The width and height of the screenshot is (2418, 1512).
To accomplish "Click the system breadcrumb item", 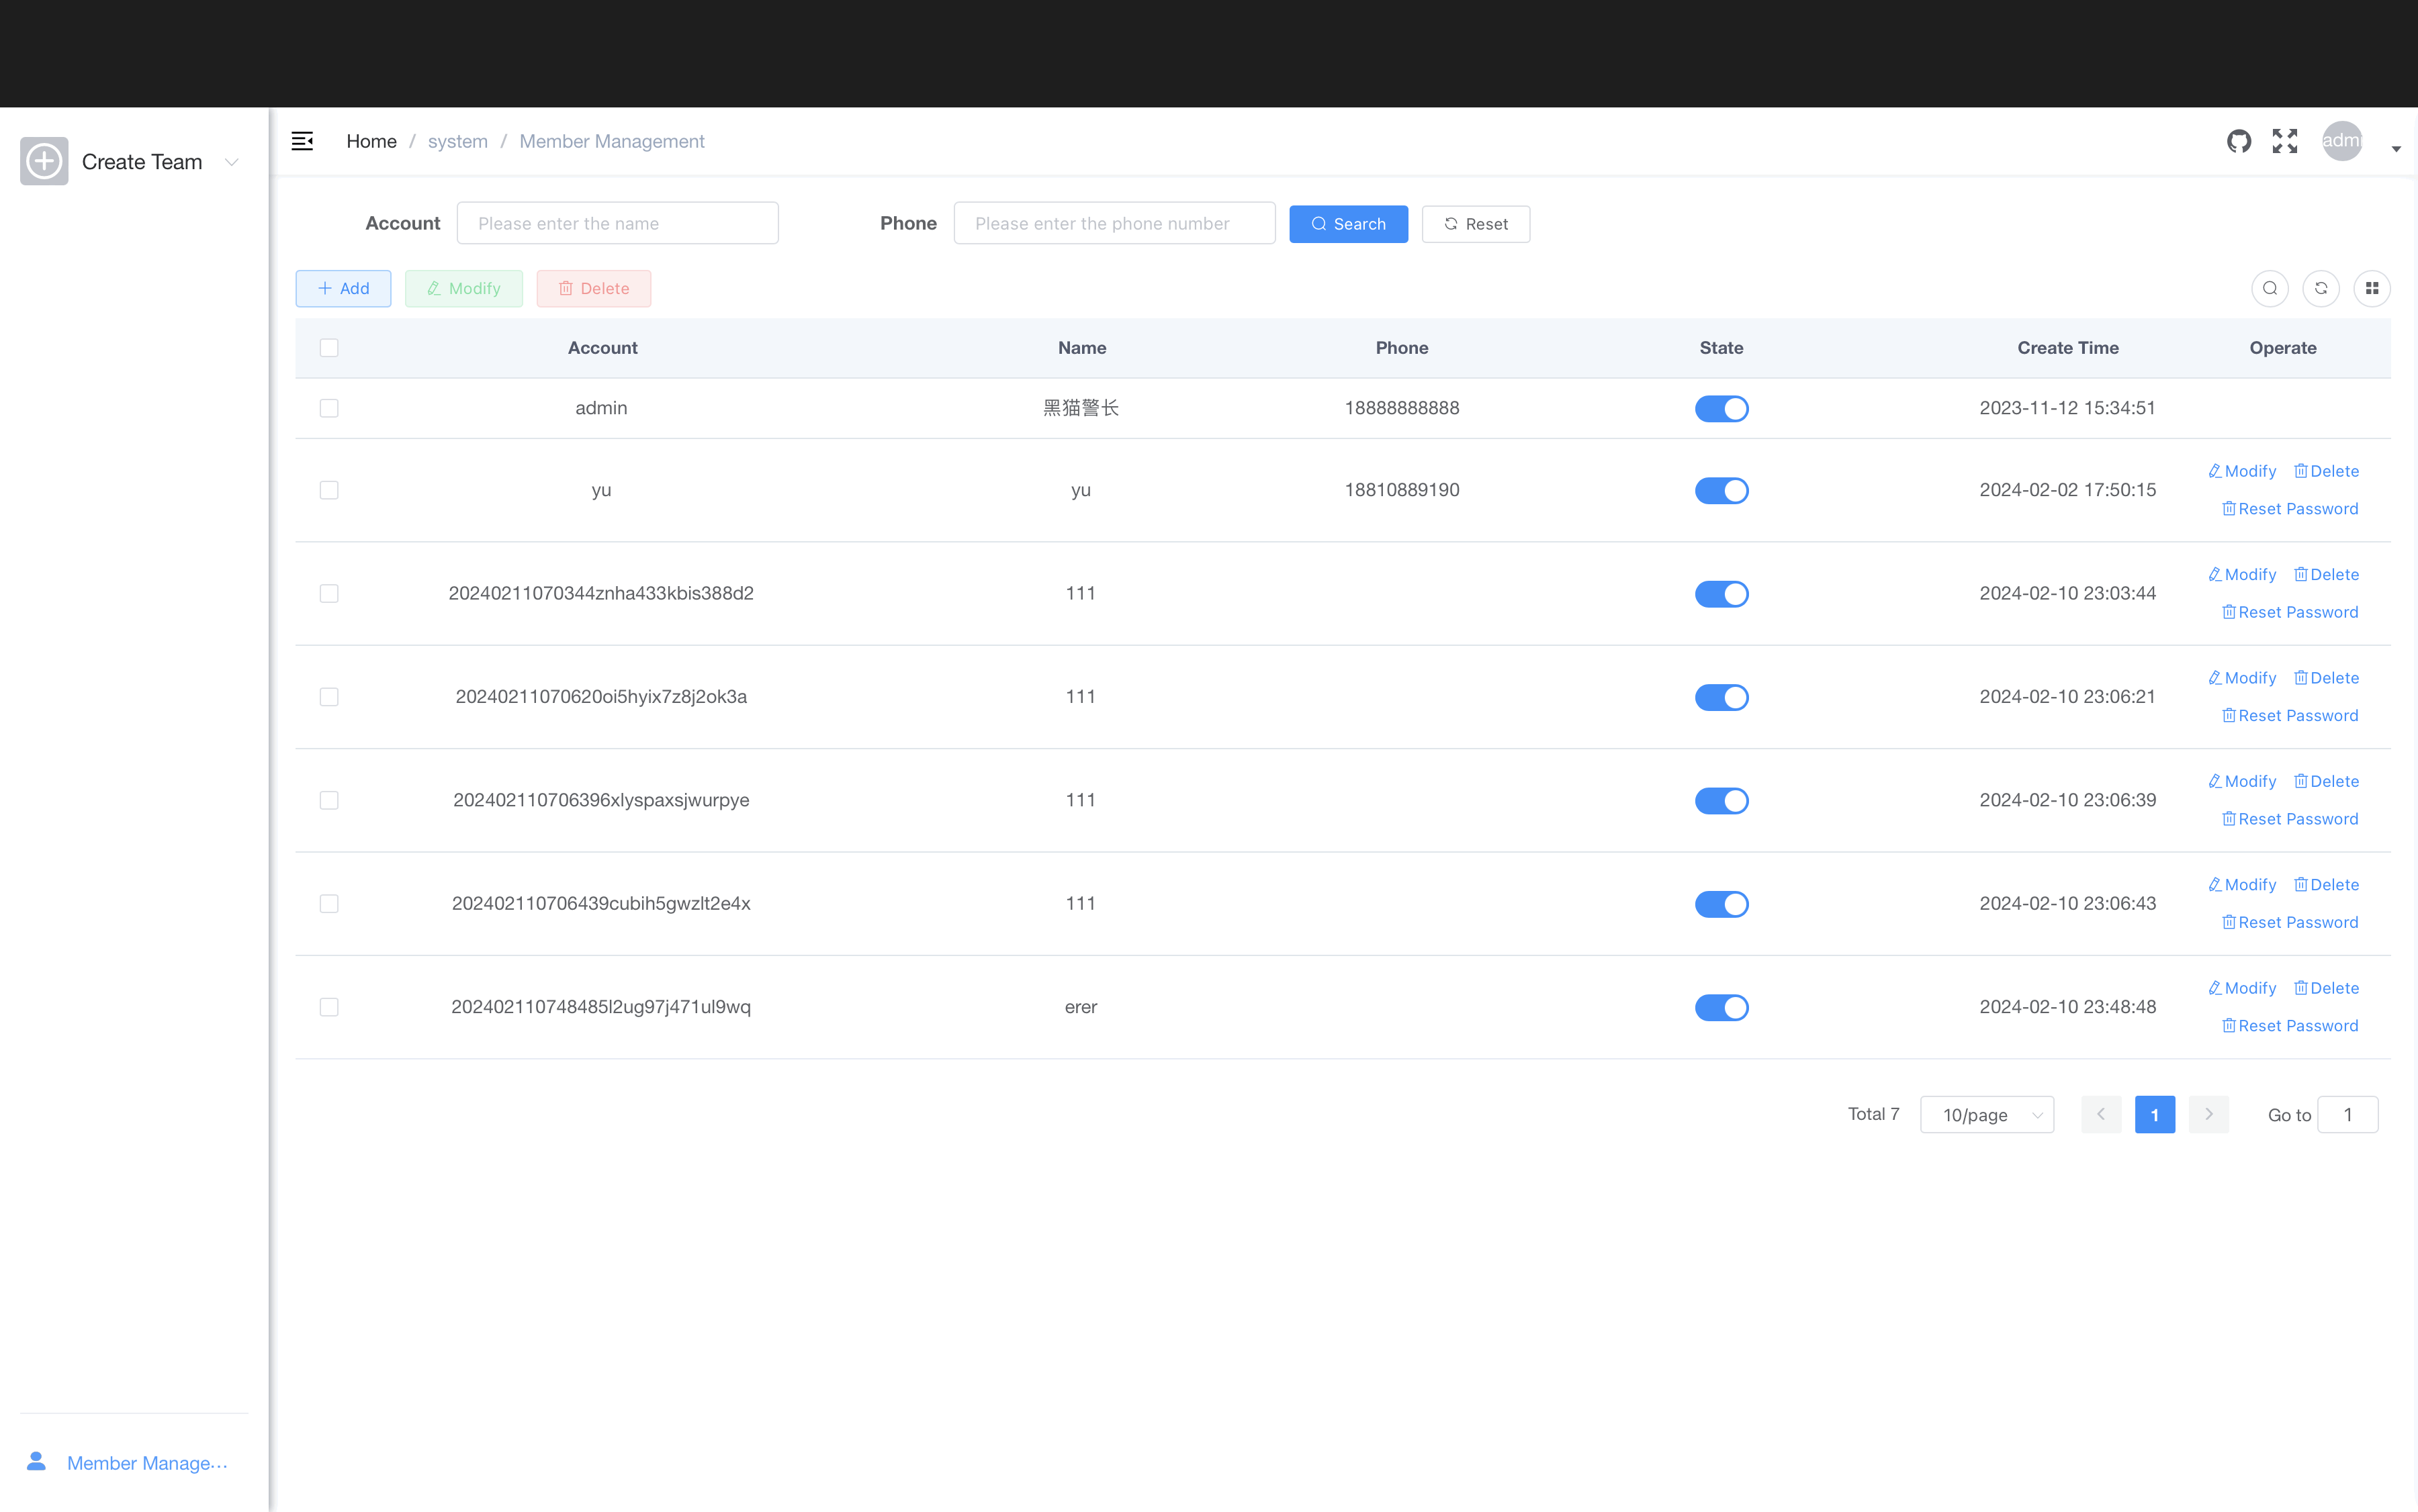I will click(x=458, y=141).
